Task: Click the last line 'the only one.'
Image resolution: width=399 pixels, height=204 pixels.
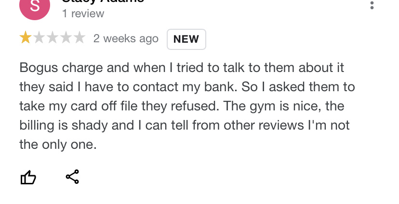Action: (58, 144)
